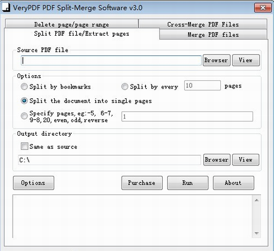Enable the Specify pages radio option
The image size is (274, 251).
[x=24, y=116]
